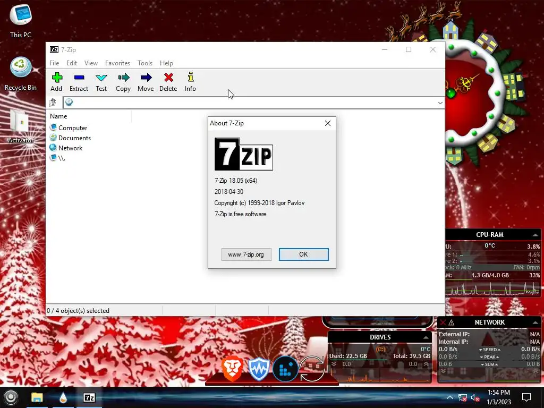The image size is (544, 408).
Task: Collapse the DRIVES gadget arrow
Action: pyautogui.click(x=426, y=337)
